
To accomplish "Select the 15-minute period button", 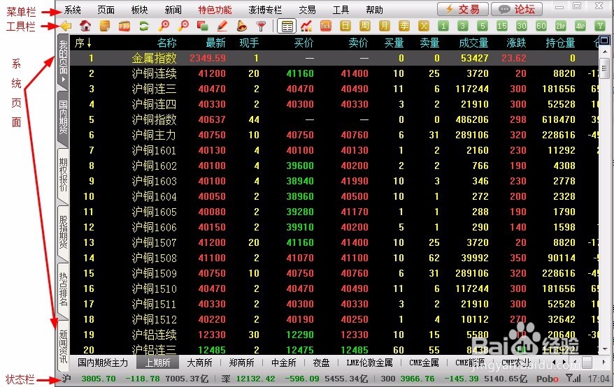I will pyautogui.click(x=502, y=27).
